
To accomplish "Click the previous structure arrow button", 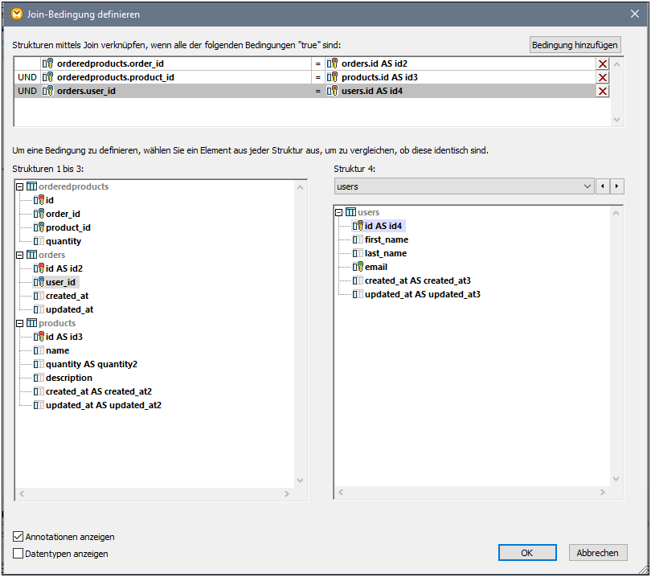I will coord(603,186).
